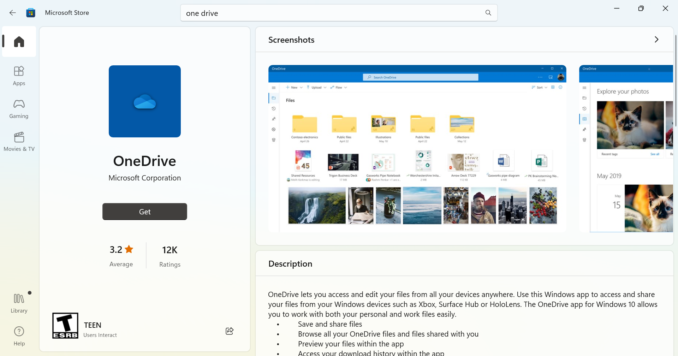Click the vertical scrollbar on the right
678x356 pixels.
[x=676, y=81]
